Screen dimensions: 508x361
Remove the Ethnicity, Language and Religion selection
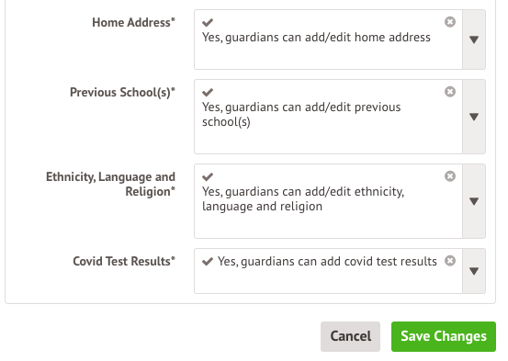tap(450, 176)
